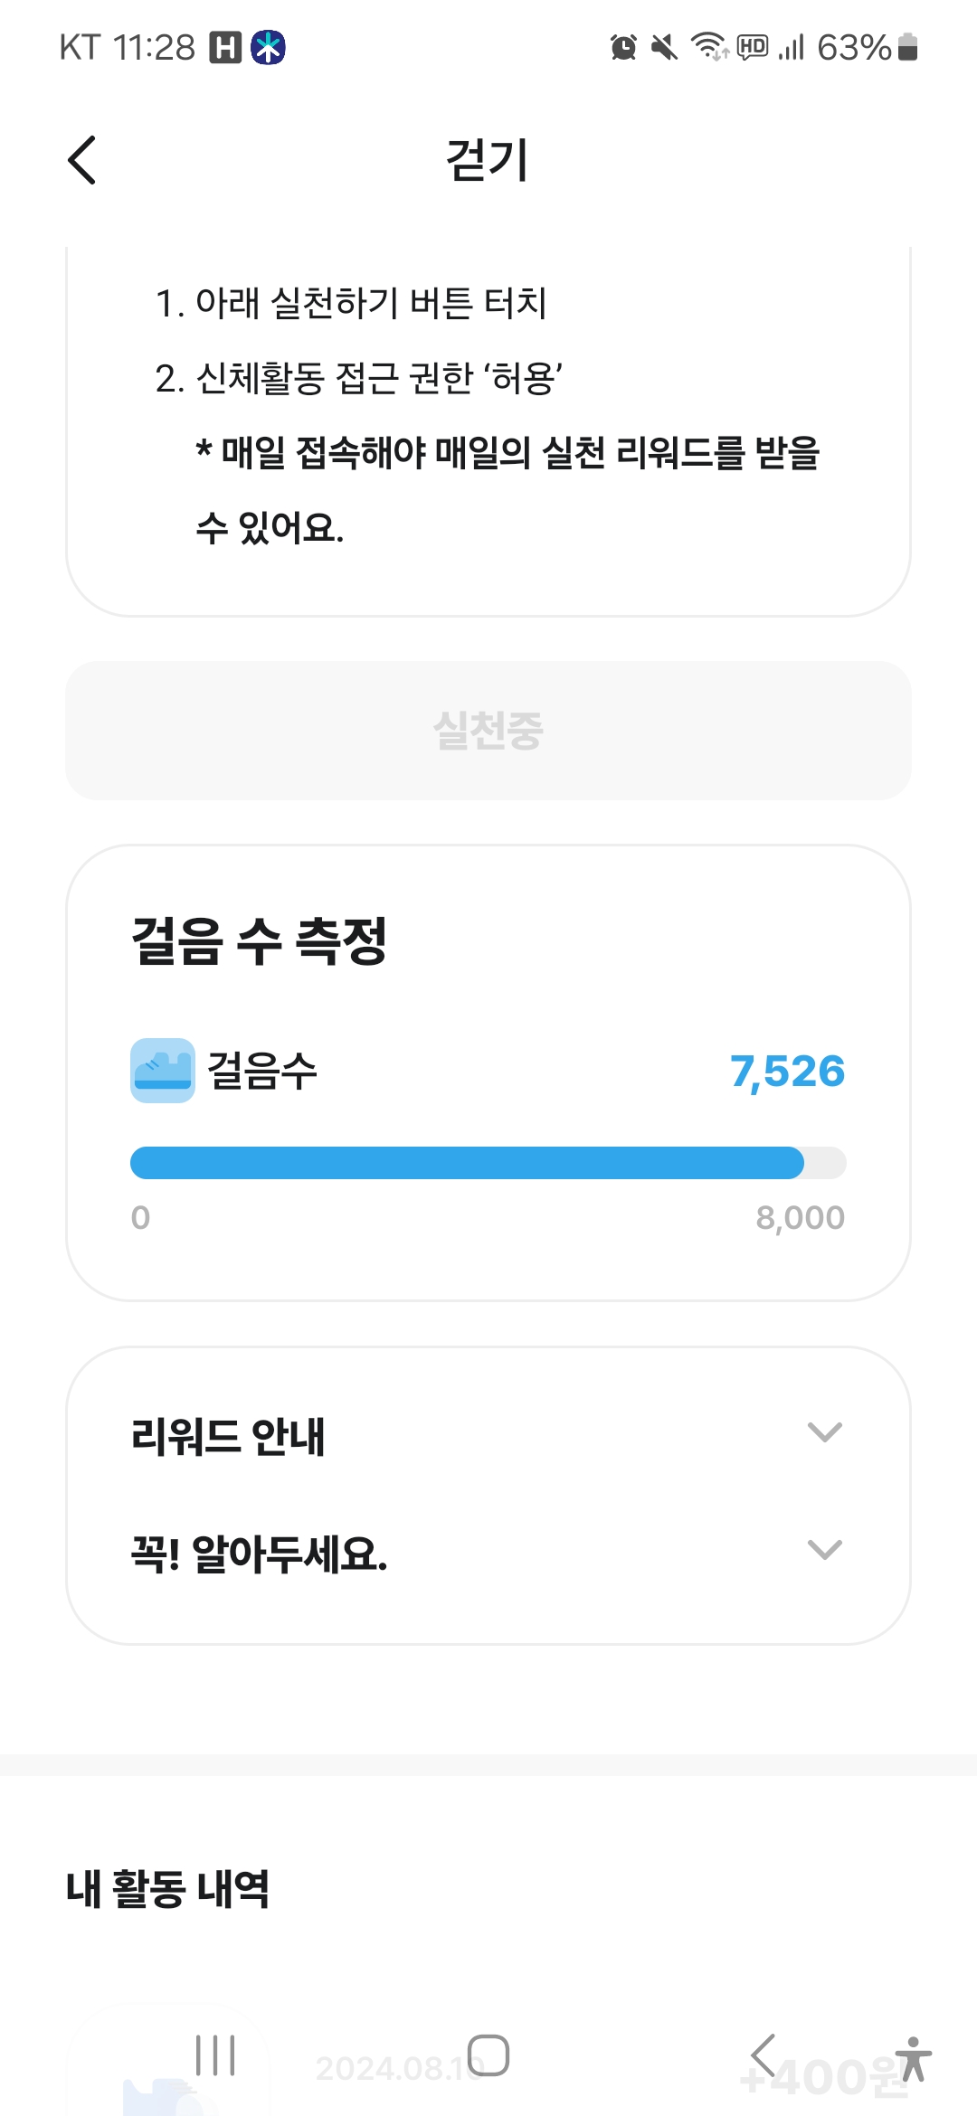The height and width of the screenshot is (2116, 977).
Task: Tap the 7,526 step count
Action: click(787, 1072)
